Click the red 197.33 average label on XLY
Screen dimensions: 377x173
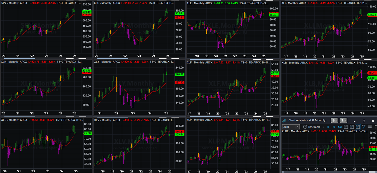tap(180, 82)
